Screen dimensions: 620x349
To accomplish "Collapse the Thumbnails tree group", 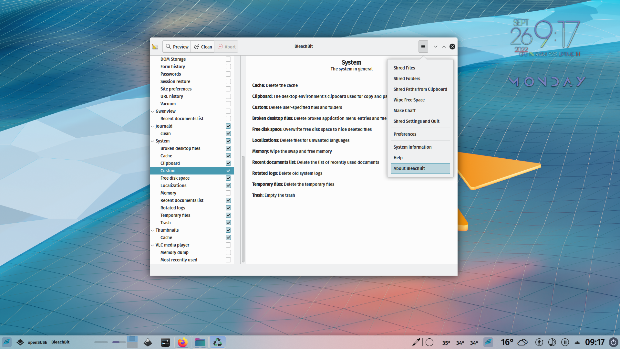I will (x=152, y=230).
